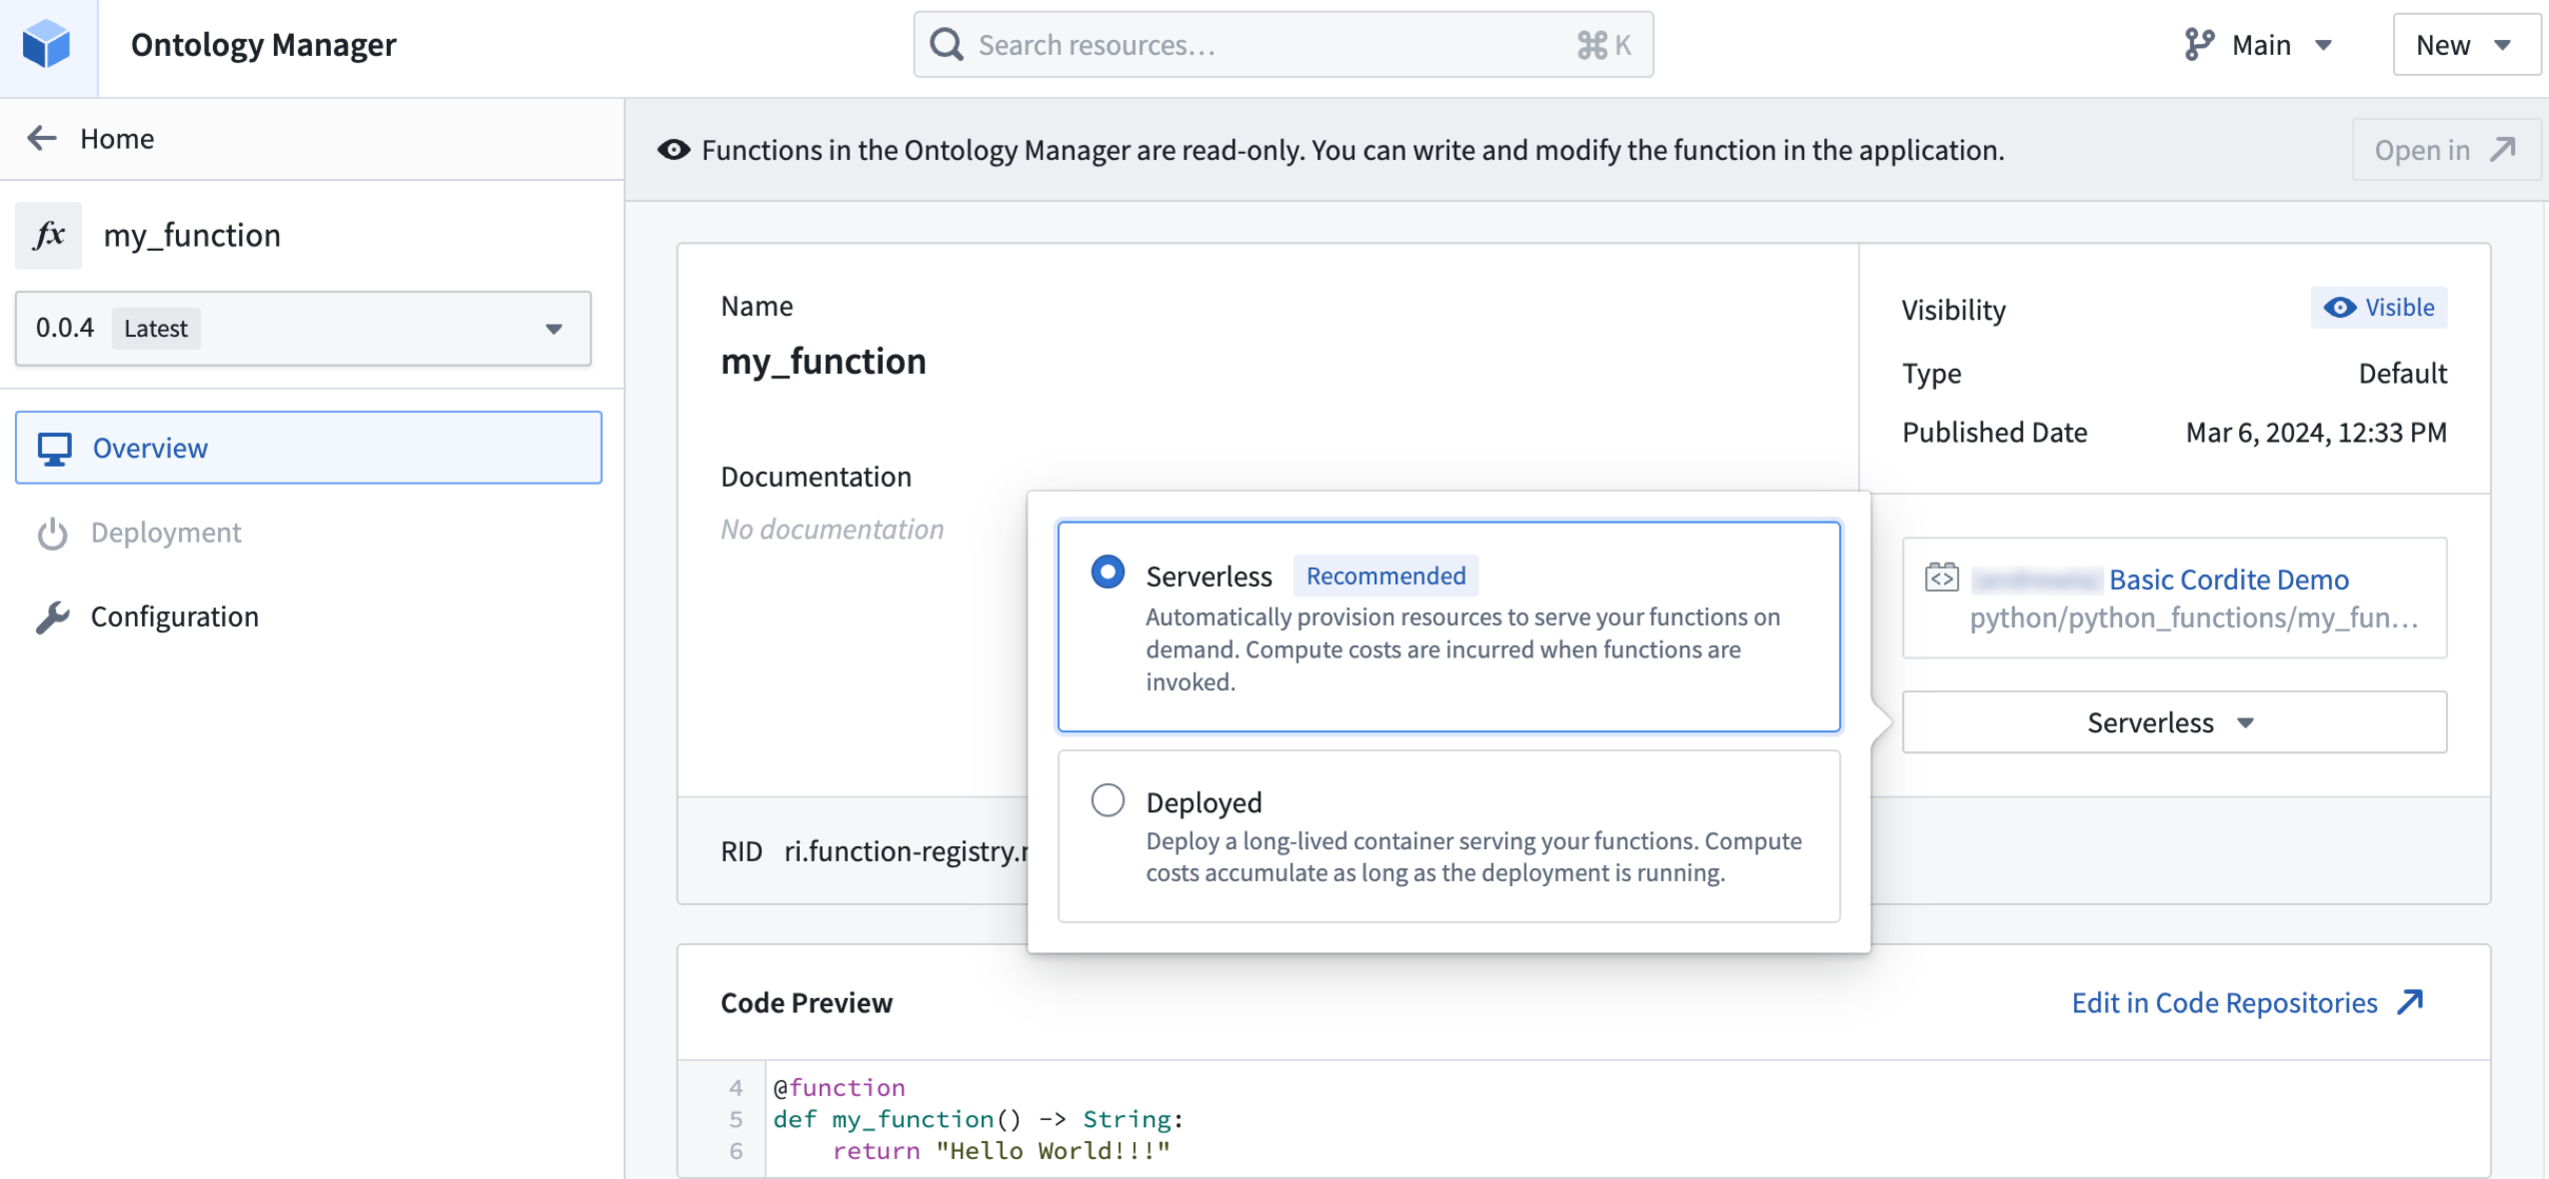Click the power icon beside Deployment
Screen dimensions: 2549x1179
[x=53, y=532]
